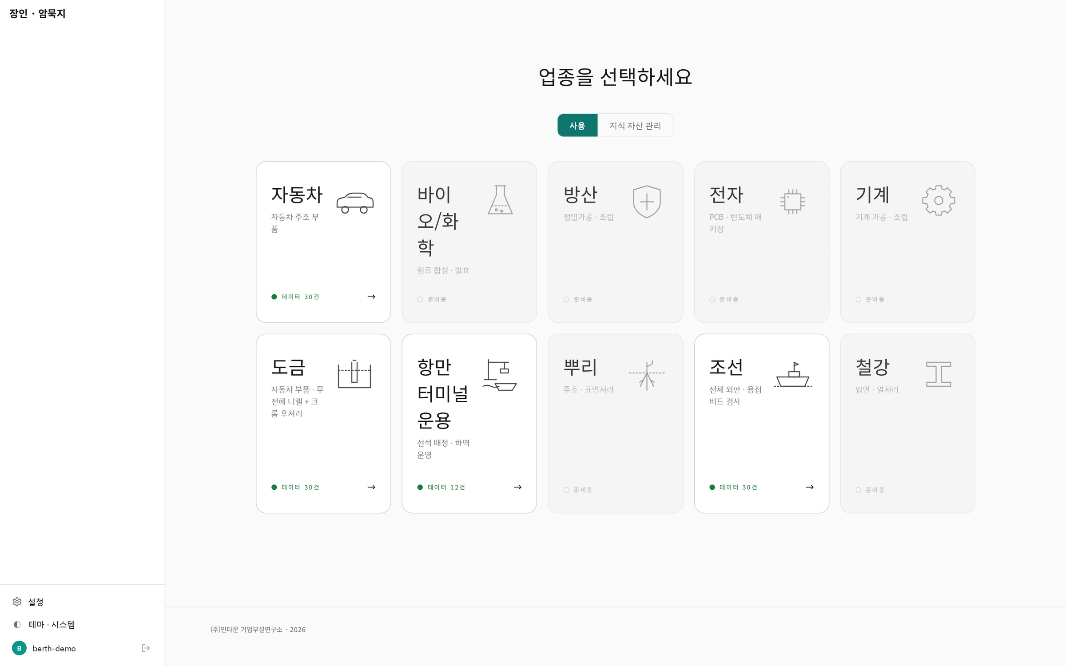The height and width of the screenshot is (666, 1066).
Task: Select the 자동차 industry title
Action: [297, 194]
